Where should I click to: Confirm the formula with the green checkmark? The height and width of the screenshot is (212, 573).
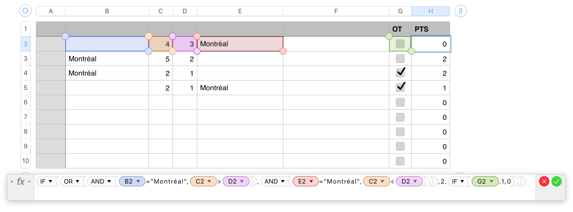click(x=556, y=181)
